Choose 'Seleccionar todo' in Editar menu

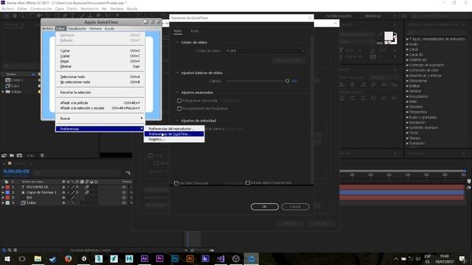click(100, 77)
